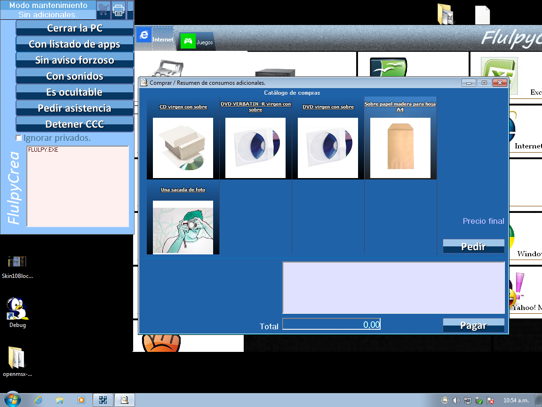Select the Sin adicionales status line
Screen dimensions: 542x407
click(48, 15)
